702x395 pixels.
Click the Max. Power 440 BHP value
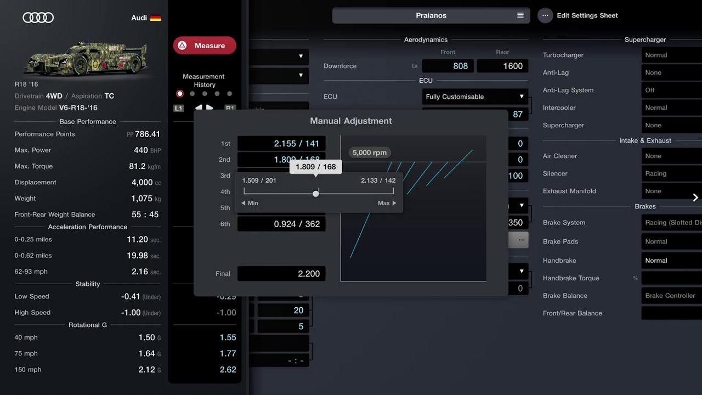click(147, 150)
